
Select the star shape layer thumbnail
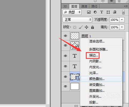tap(75, 45)
